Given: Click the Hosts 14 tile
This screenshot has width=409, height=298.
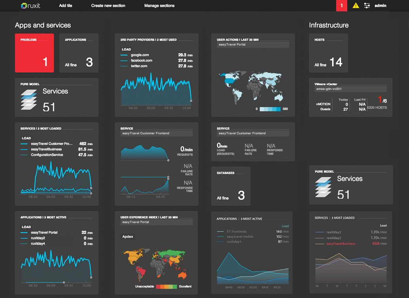Looking at the screenshot, I should click(x=328, y=53).
